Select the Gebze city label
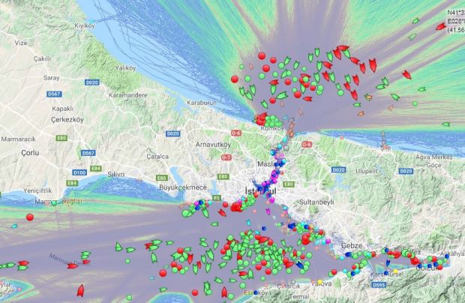The width and height of the screenshot is (465, 303). [351, 245]
